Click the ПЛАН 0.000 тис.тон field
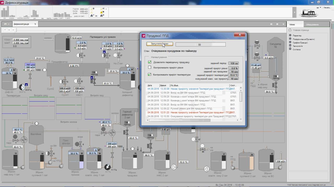334x187 pixels. click(x=21, y=40)
